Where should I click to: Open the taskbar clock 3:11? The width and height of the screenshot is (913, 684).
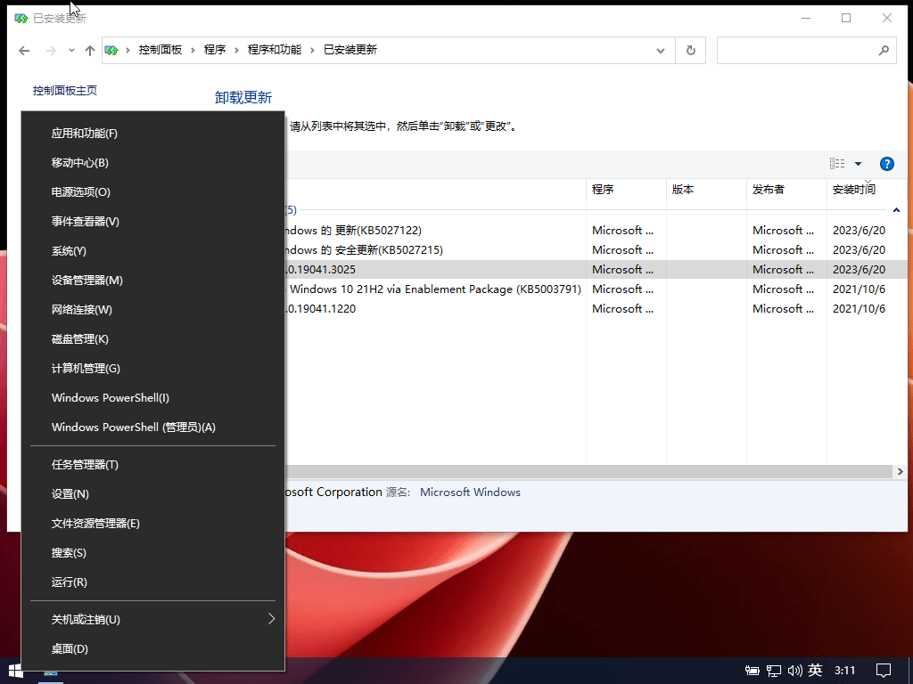pos(845,671)
